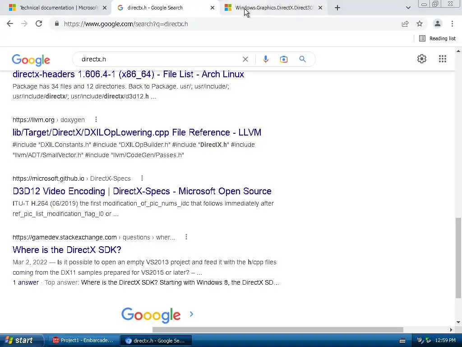This screenshot has height=347, width=462.
Task: Click the horizontal scrollbar thumb
Action: pos(277,329)
